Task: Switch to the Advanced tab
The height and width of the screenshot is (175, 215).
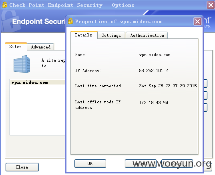Action: [41, 47]
